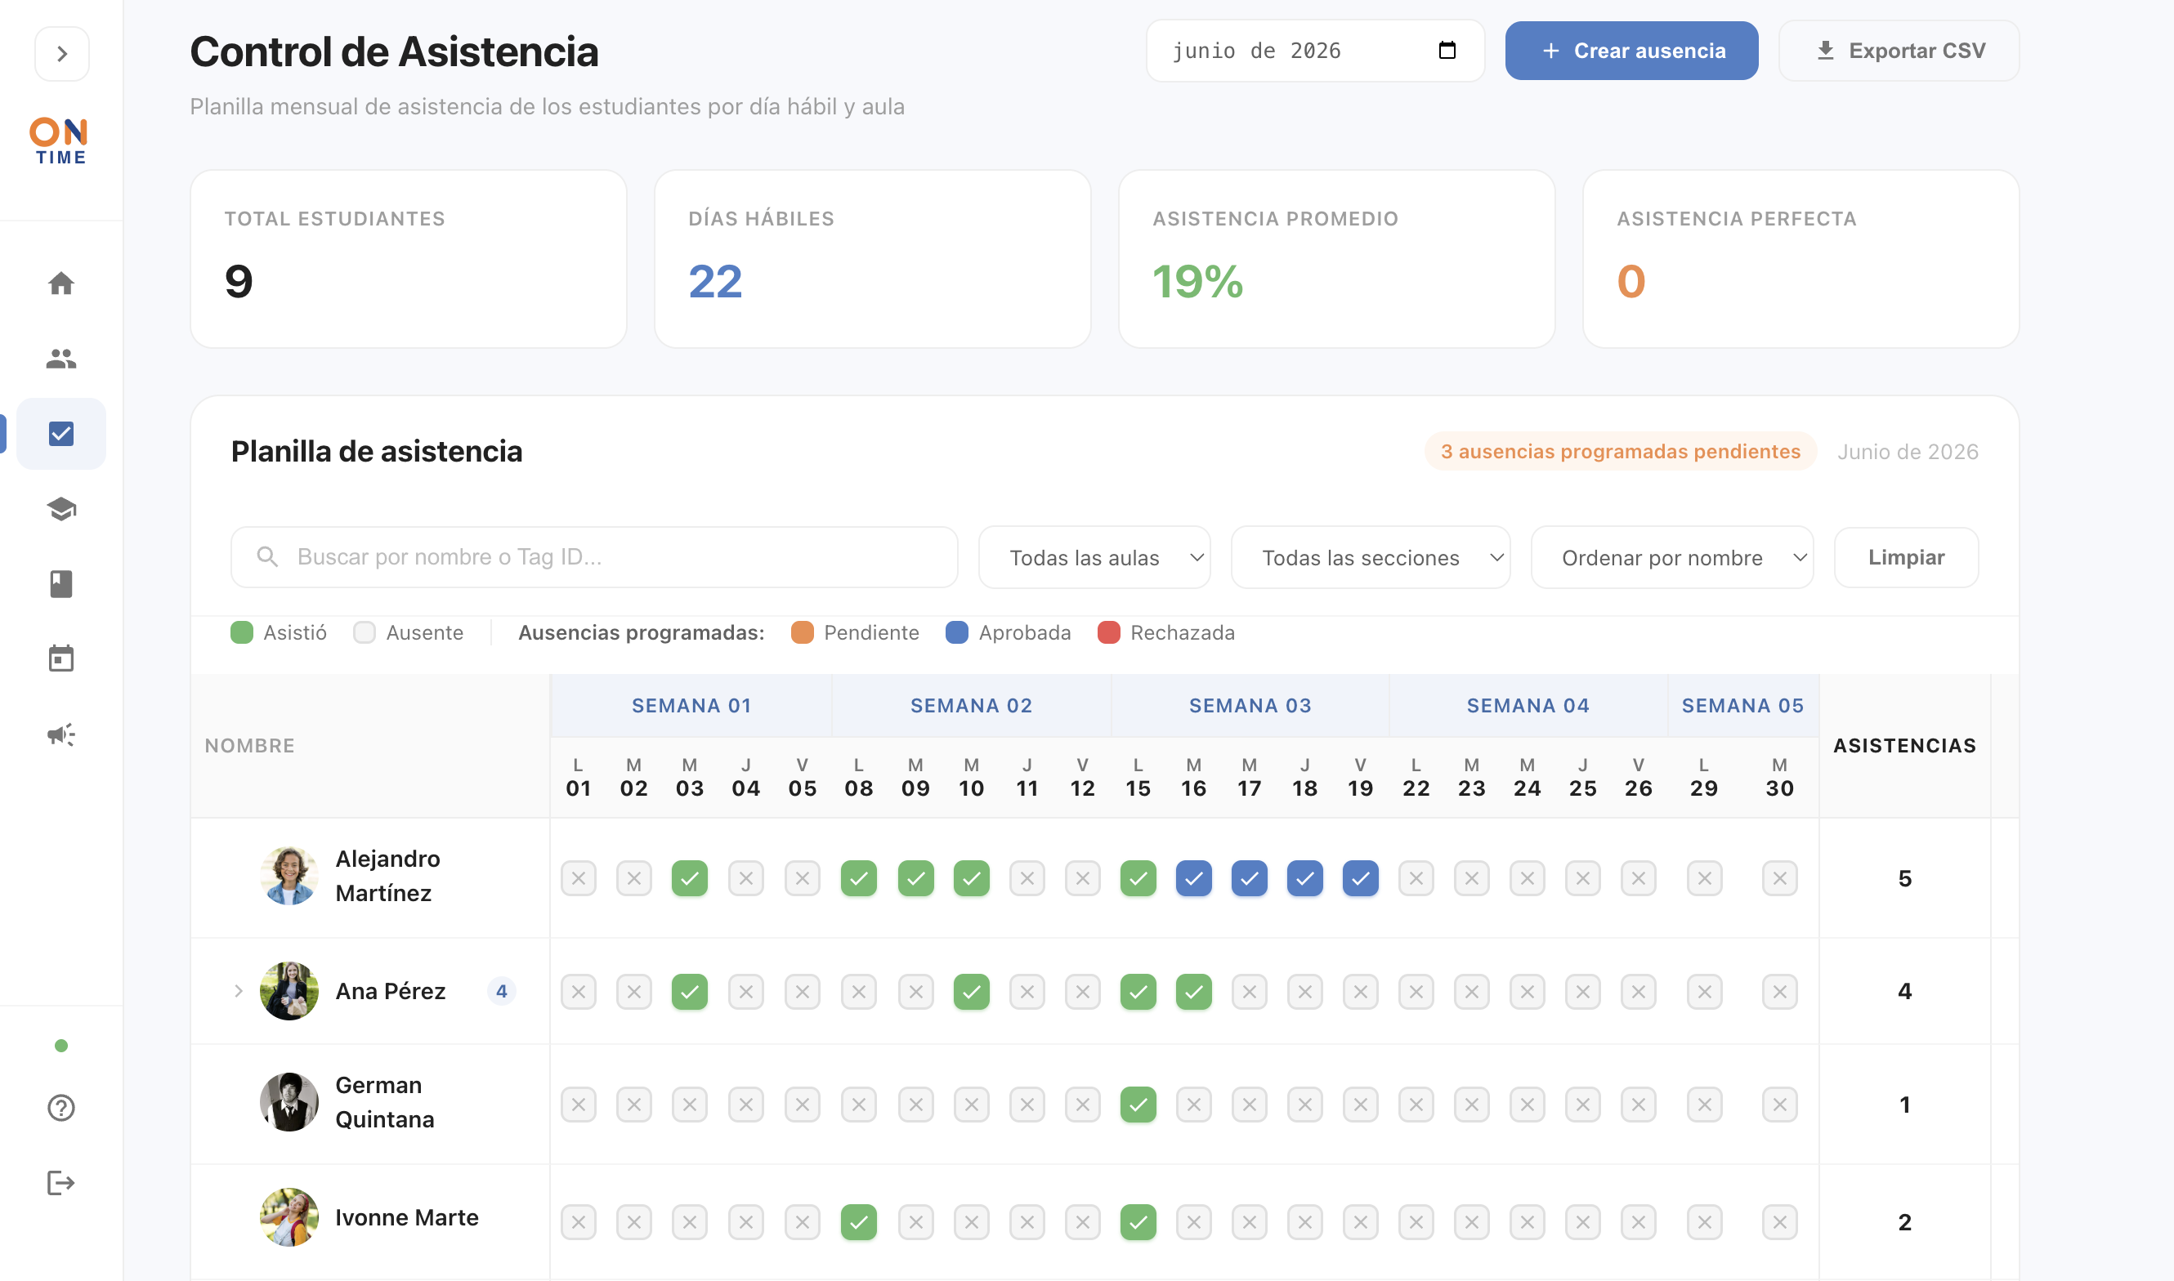Toggle German Quintana attendance for day 22
This screenshot has height=1281, width=2174.
point(1416,1105)
